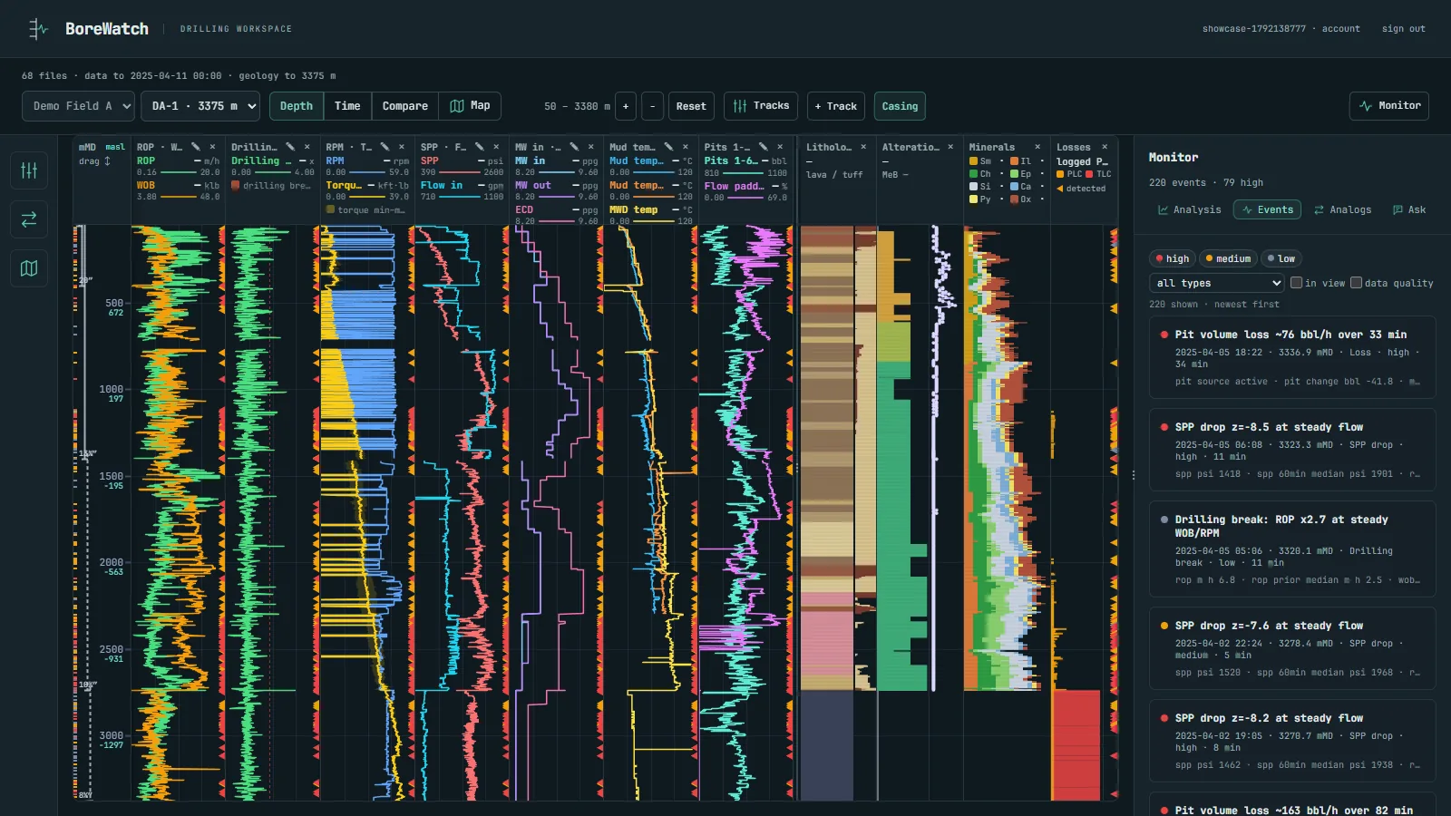The image size is (1451, 816).
Task: Close the Lithology track
Action: click(863, 147)
